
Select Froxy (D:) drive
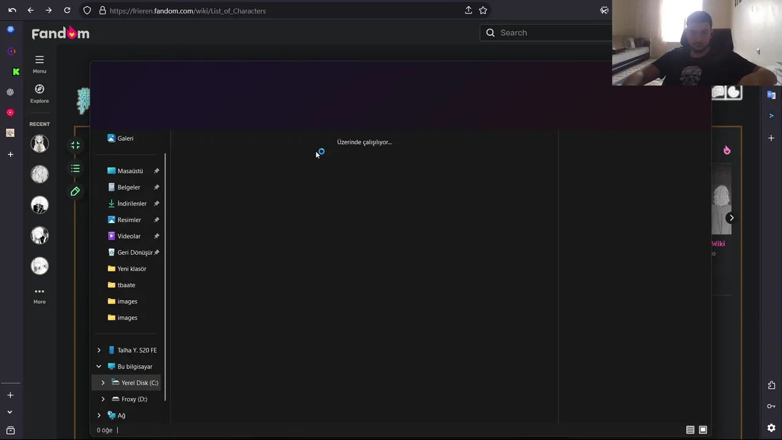tap(130, 399)
